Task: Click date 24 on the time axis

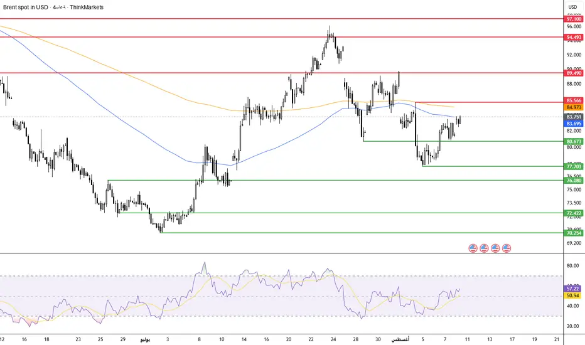Action: point(333,339)
